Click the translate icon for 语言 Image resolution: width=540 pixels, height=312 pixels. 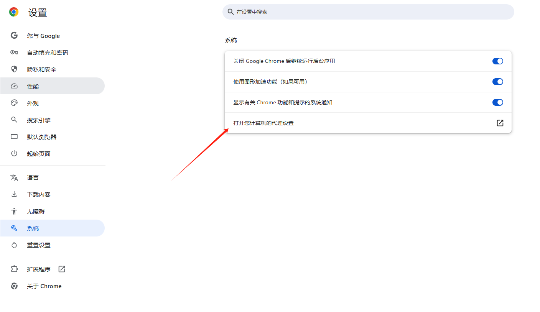[x=14, y=177]
